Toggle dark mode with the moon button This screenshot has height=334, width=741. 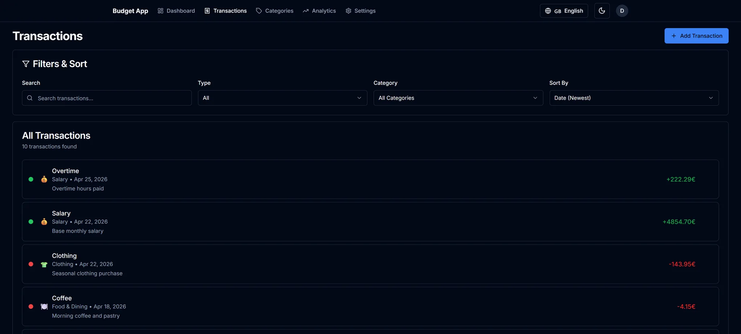tap(602, 11)
